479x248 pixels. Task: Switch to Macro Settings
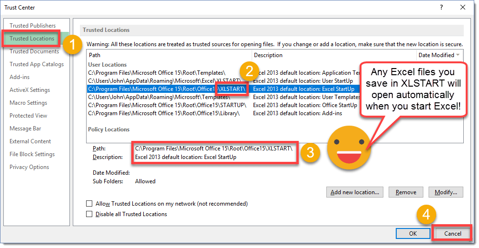29,103
